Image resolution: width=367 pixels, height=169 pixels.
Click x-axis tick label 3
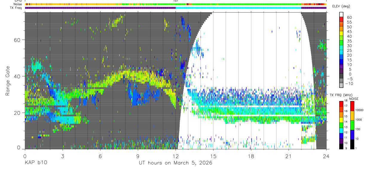[x=62, y=156]
